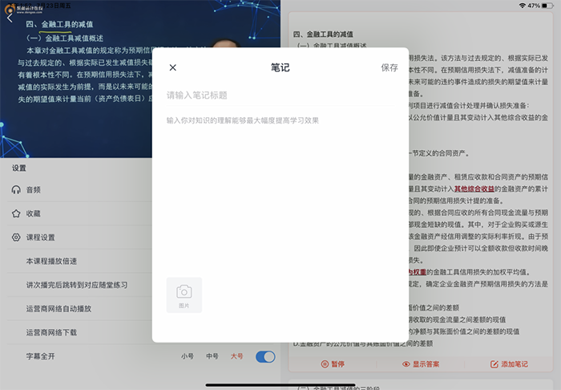Go back with the top-left arrow
Image resolution: width=561 pixels, height=390 pixels.
(10, 18)
